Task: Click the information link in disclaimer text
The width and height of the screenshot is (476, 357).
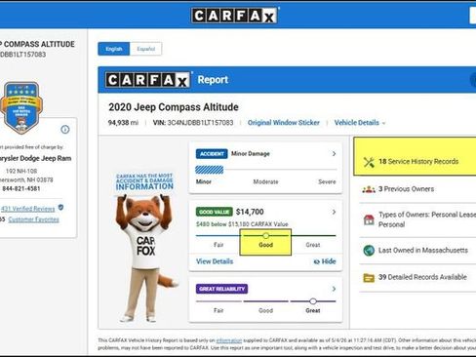Action: tap(229, 340)
